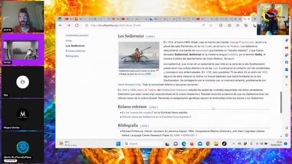Switch to Microsoft Edge on taskbar
This screenshot has width=292, height=164.
(184, 144)
